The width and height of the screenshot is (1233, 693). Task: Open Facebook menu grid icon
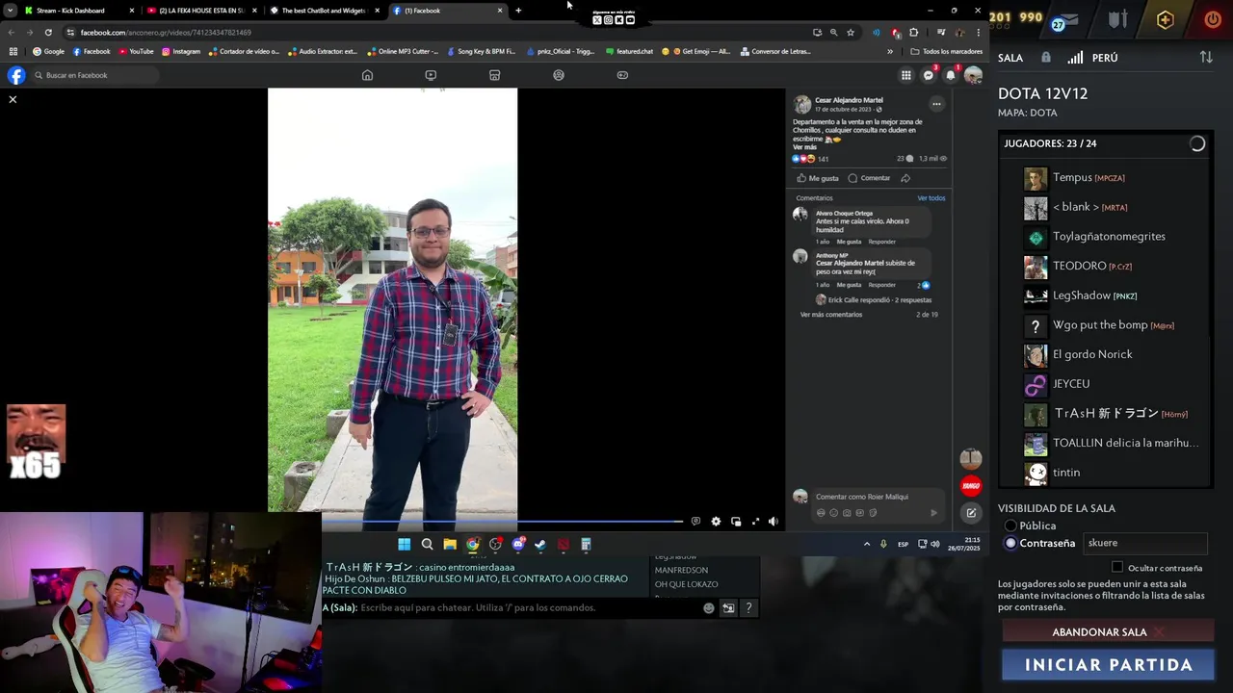coord(906,75)
